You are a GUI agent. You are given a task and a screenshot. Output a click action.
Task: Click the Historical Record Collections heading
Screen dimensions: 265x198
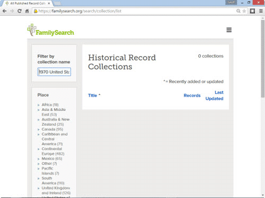pyautogui.click(x=122, y=62)
